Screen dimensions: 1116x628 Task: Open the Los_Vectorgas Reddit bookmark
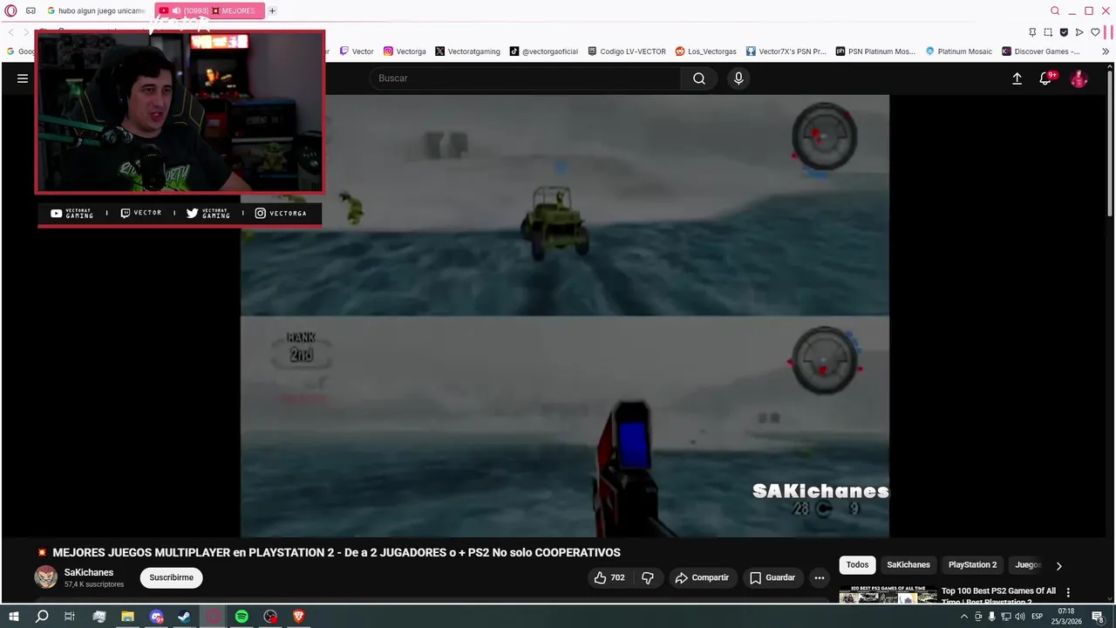(706, 51)
